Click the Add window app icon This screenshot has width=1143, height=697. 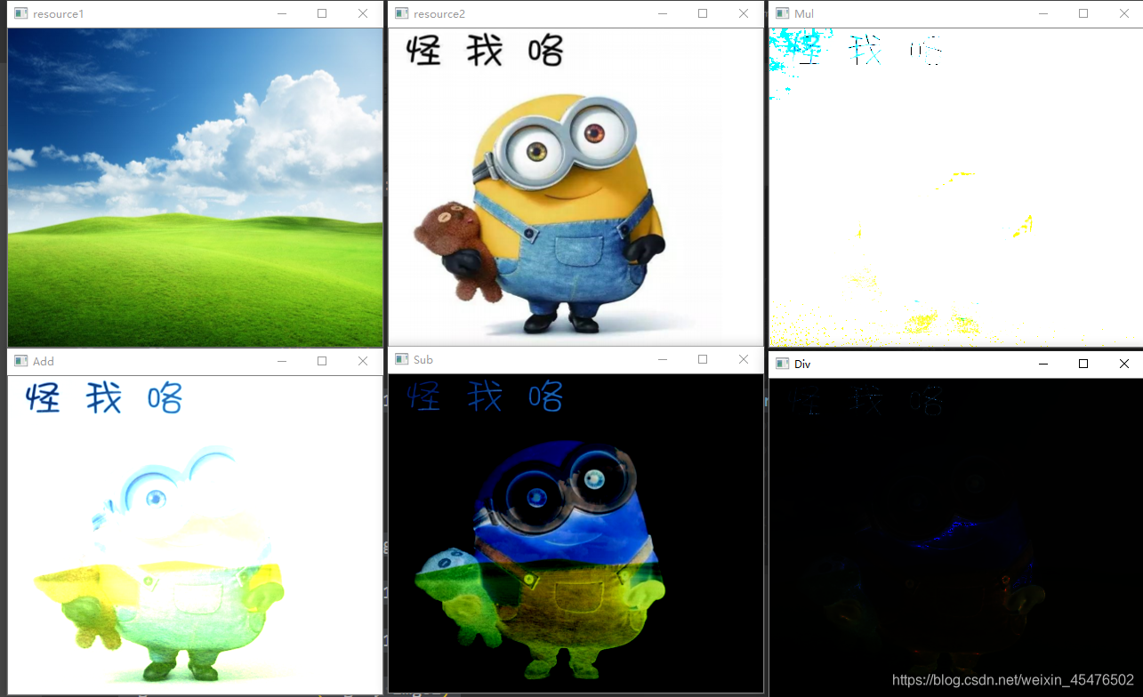21,361
